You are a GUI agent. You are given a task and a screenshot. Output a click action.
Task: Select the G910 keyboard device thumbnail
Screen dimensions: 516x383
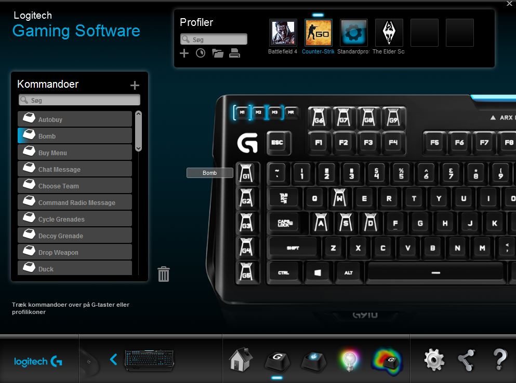click(149, 360)
